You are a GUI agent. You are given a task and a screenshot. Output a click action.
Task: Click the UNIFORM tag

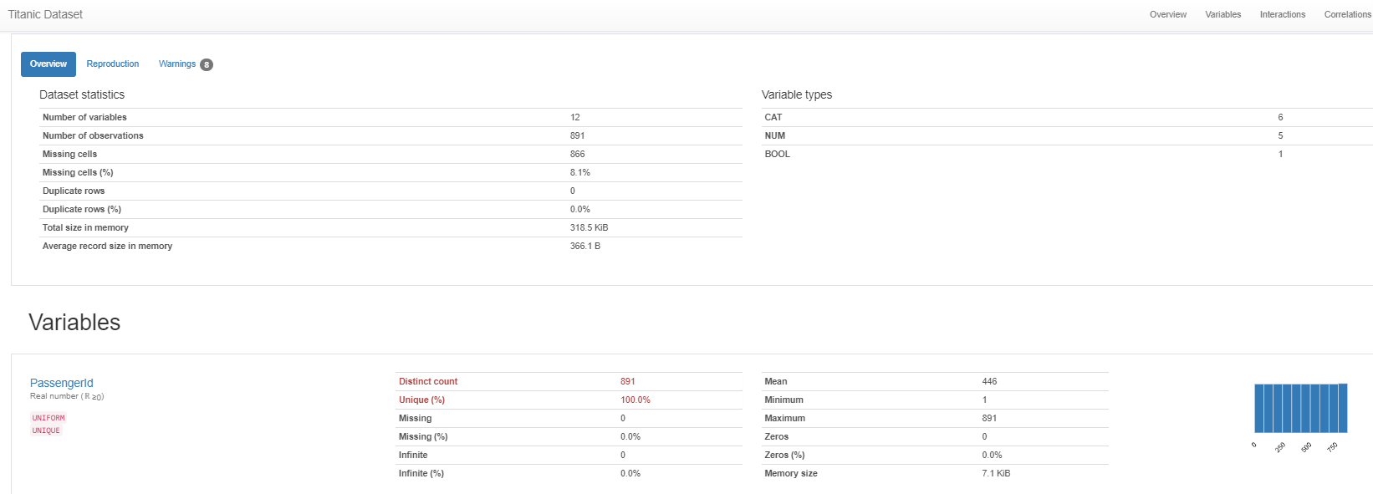click(x=48, y=418)
